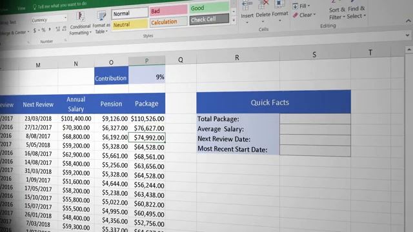The width and height of the screenshot is (413, 232).
Task: Click the Tell me lightbulb icon
Action: [34, 7]
